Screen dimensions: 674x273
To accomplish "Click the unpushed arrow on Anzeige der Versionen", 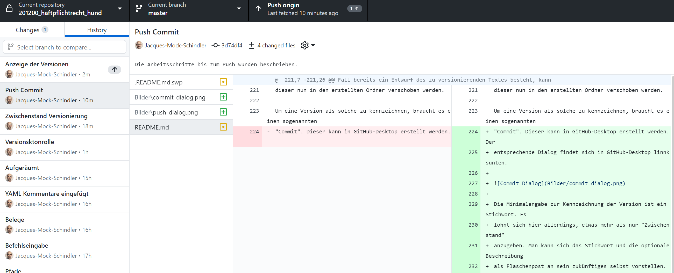I will point(114,69).
